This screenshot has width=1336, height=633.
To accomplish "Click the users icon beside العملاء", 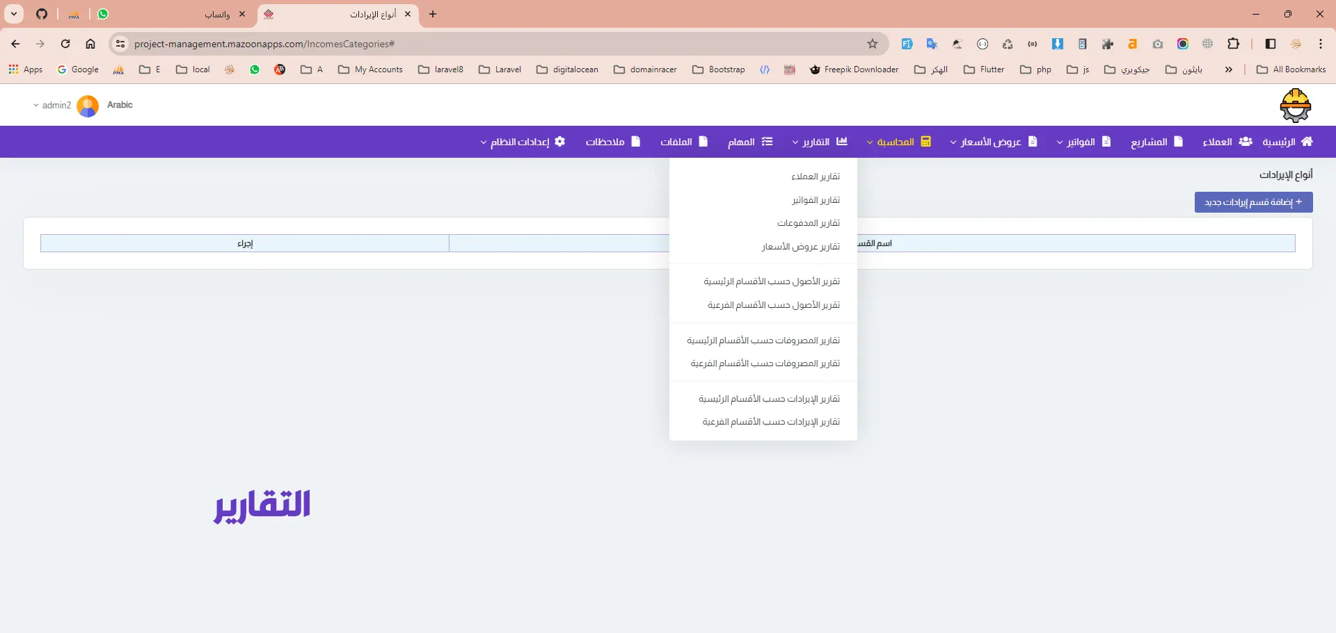I will tap(1246, 142).
